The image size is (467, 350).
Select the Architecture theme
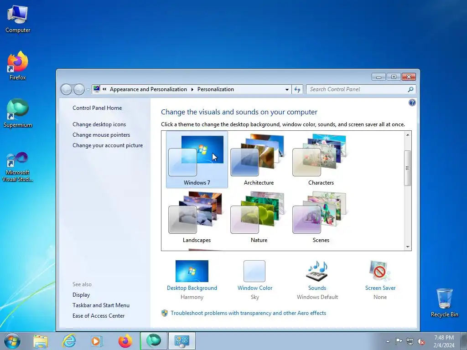[259, 160]
